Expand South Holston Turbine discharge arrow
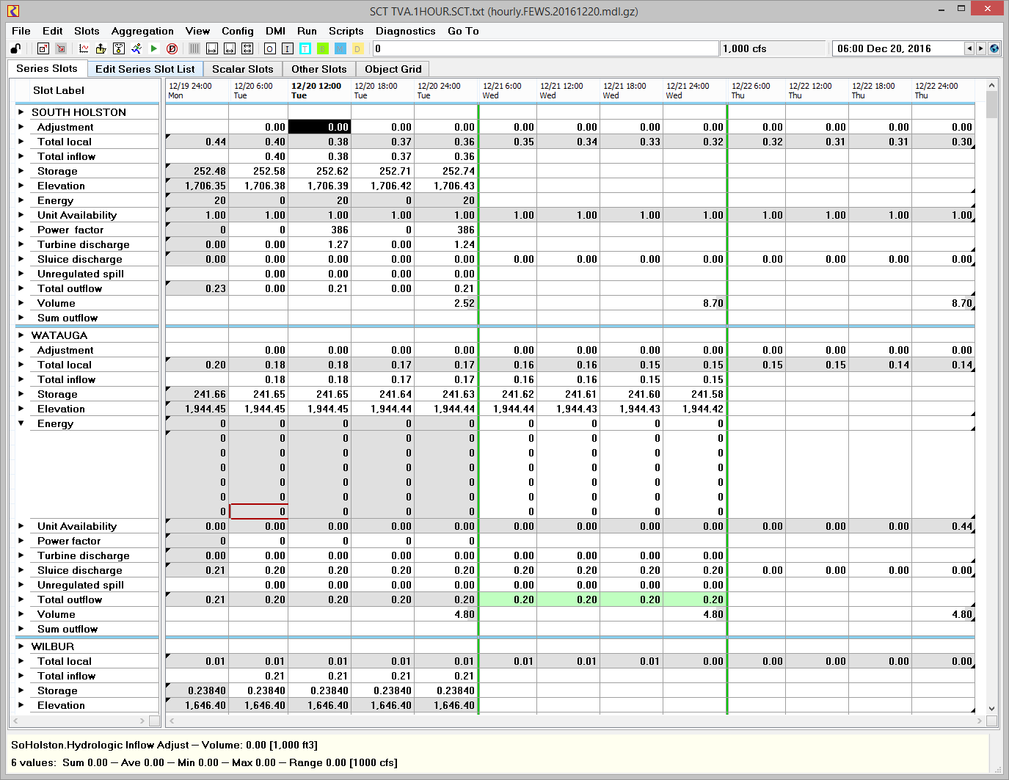 [21, 244]
